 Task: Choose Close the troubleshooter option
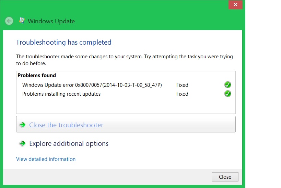point(126,124)
